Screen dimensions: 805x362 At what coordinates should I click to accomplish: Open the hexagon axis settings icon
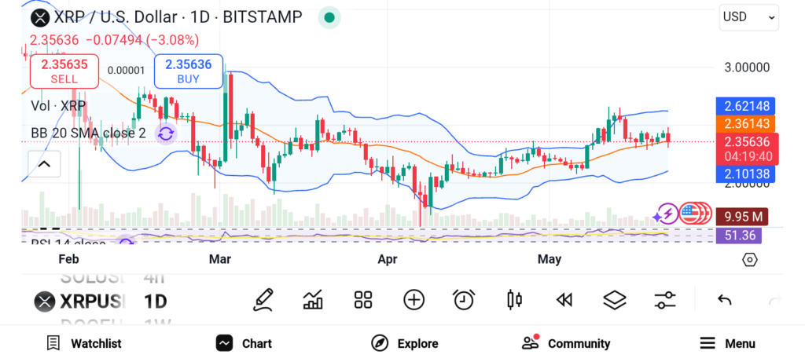[749, 260]
